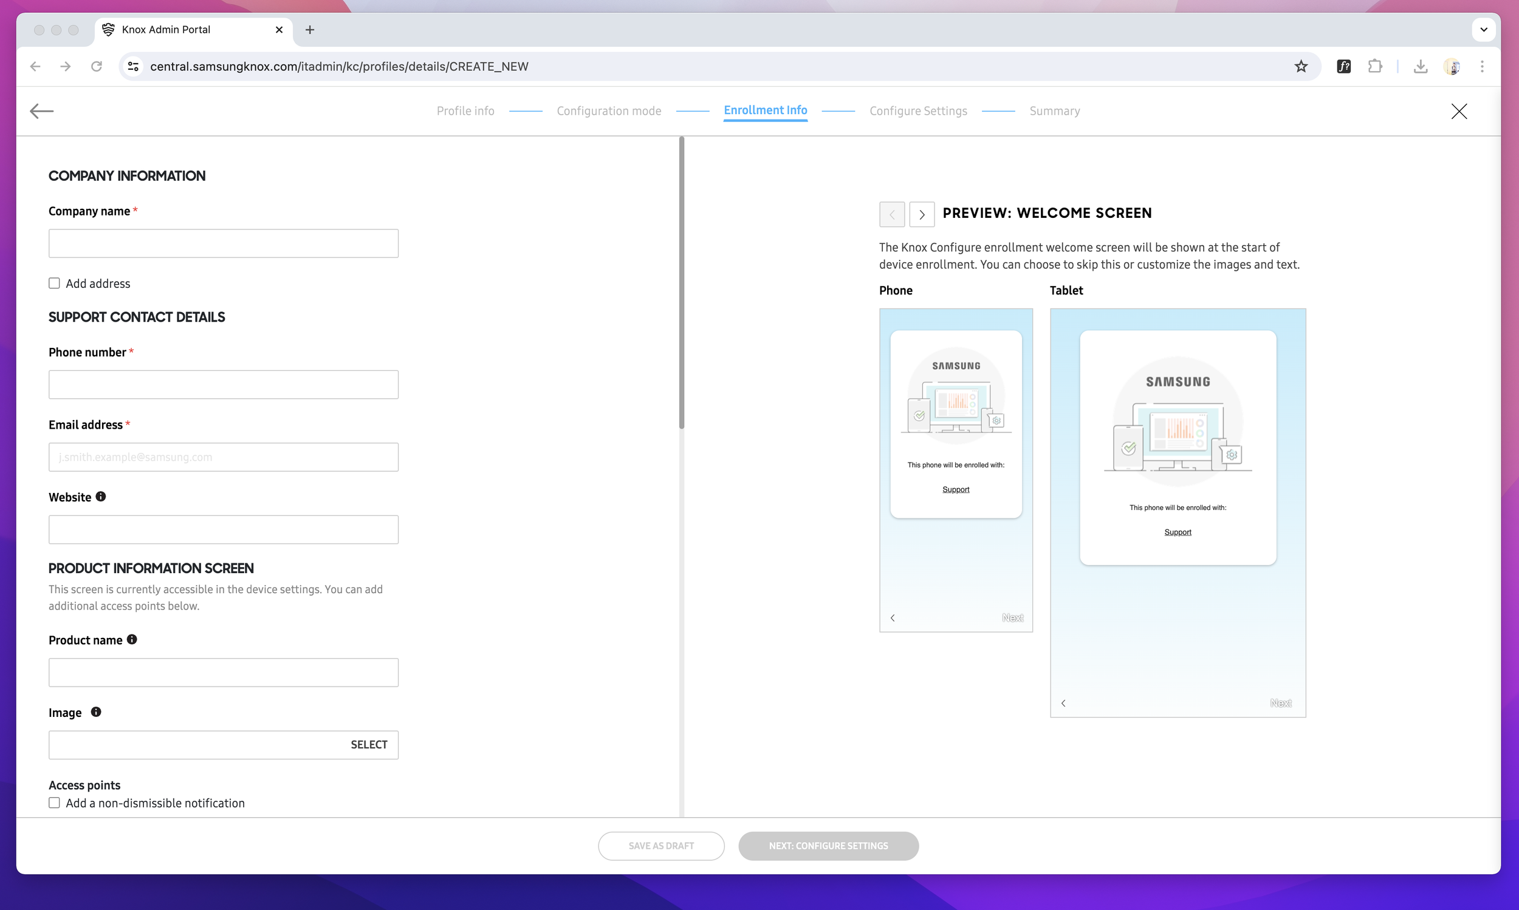Click SELECT to choose an image
This screenshot has height=910, width=1519.
pyautogui.click(x=369, y=744)
